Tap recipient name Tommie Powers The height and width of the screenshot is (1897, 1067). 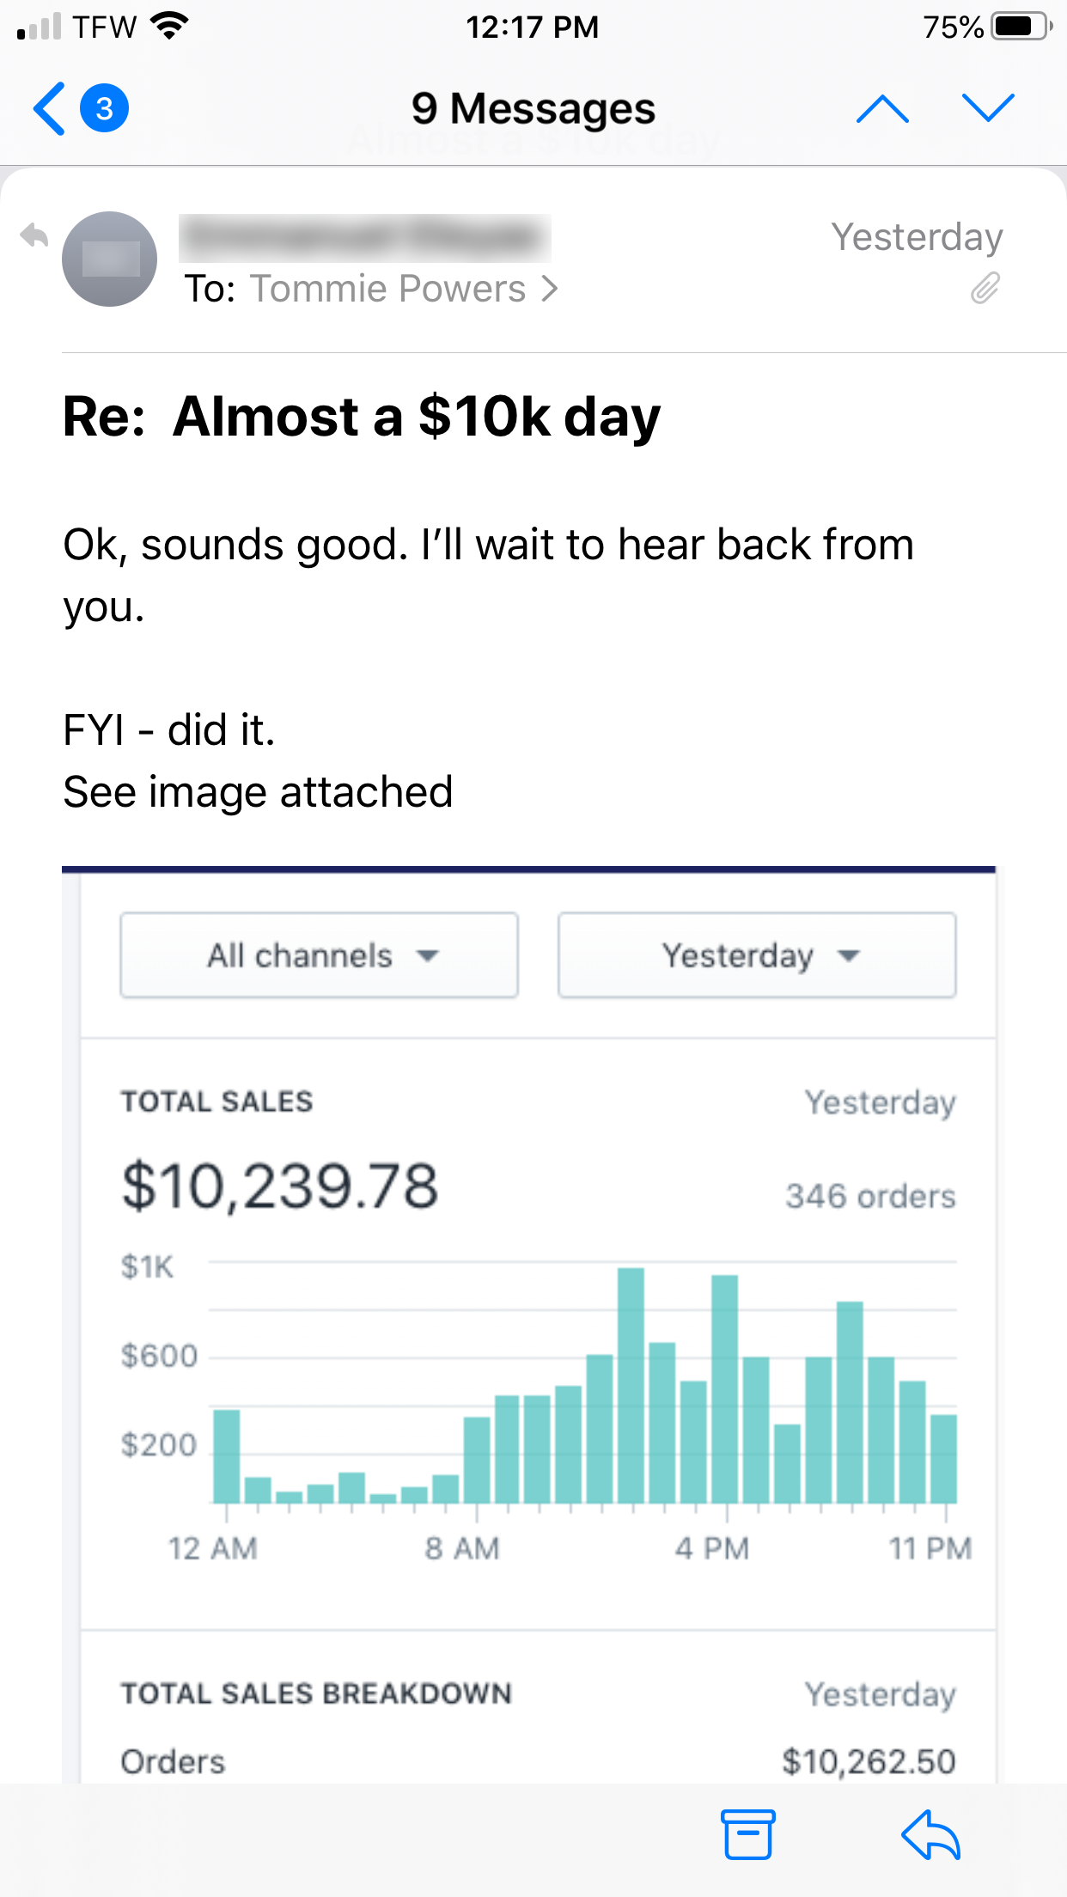pyautogui.click(x=387, y=290)
